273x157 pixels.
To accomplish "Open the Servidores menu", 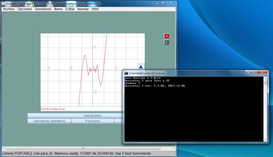I will pyautogui.click(x=43, y=9).
